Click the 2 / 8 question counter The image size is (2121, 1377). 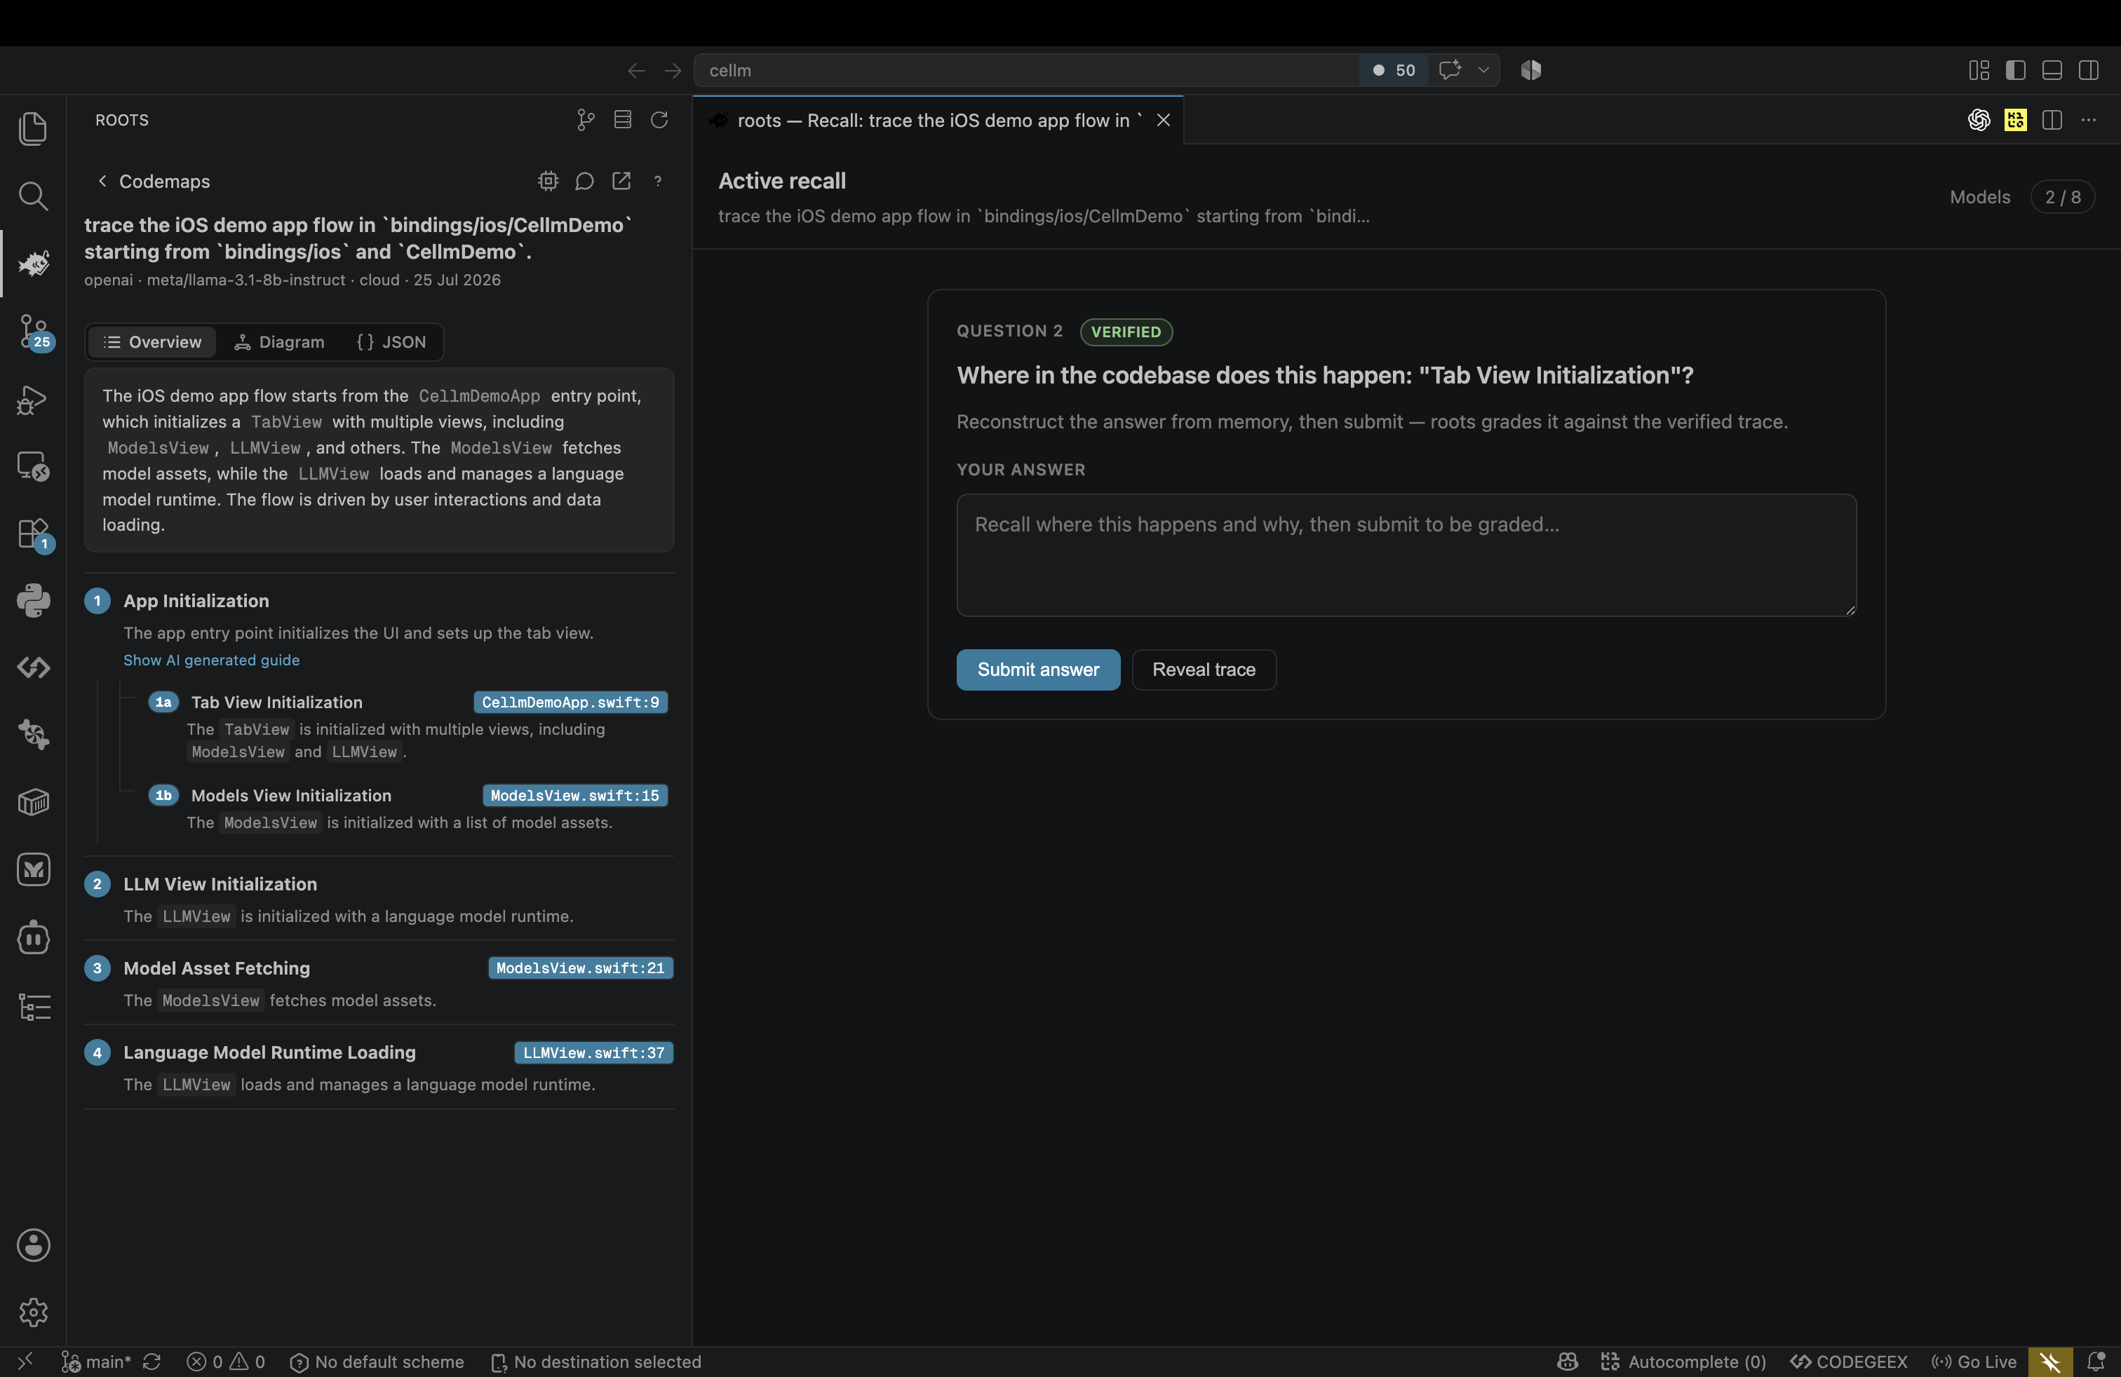pyautogui.click(x=2062, y=197)
